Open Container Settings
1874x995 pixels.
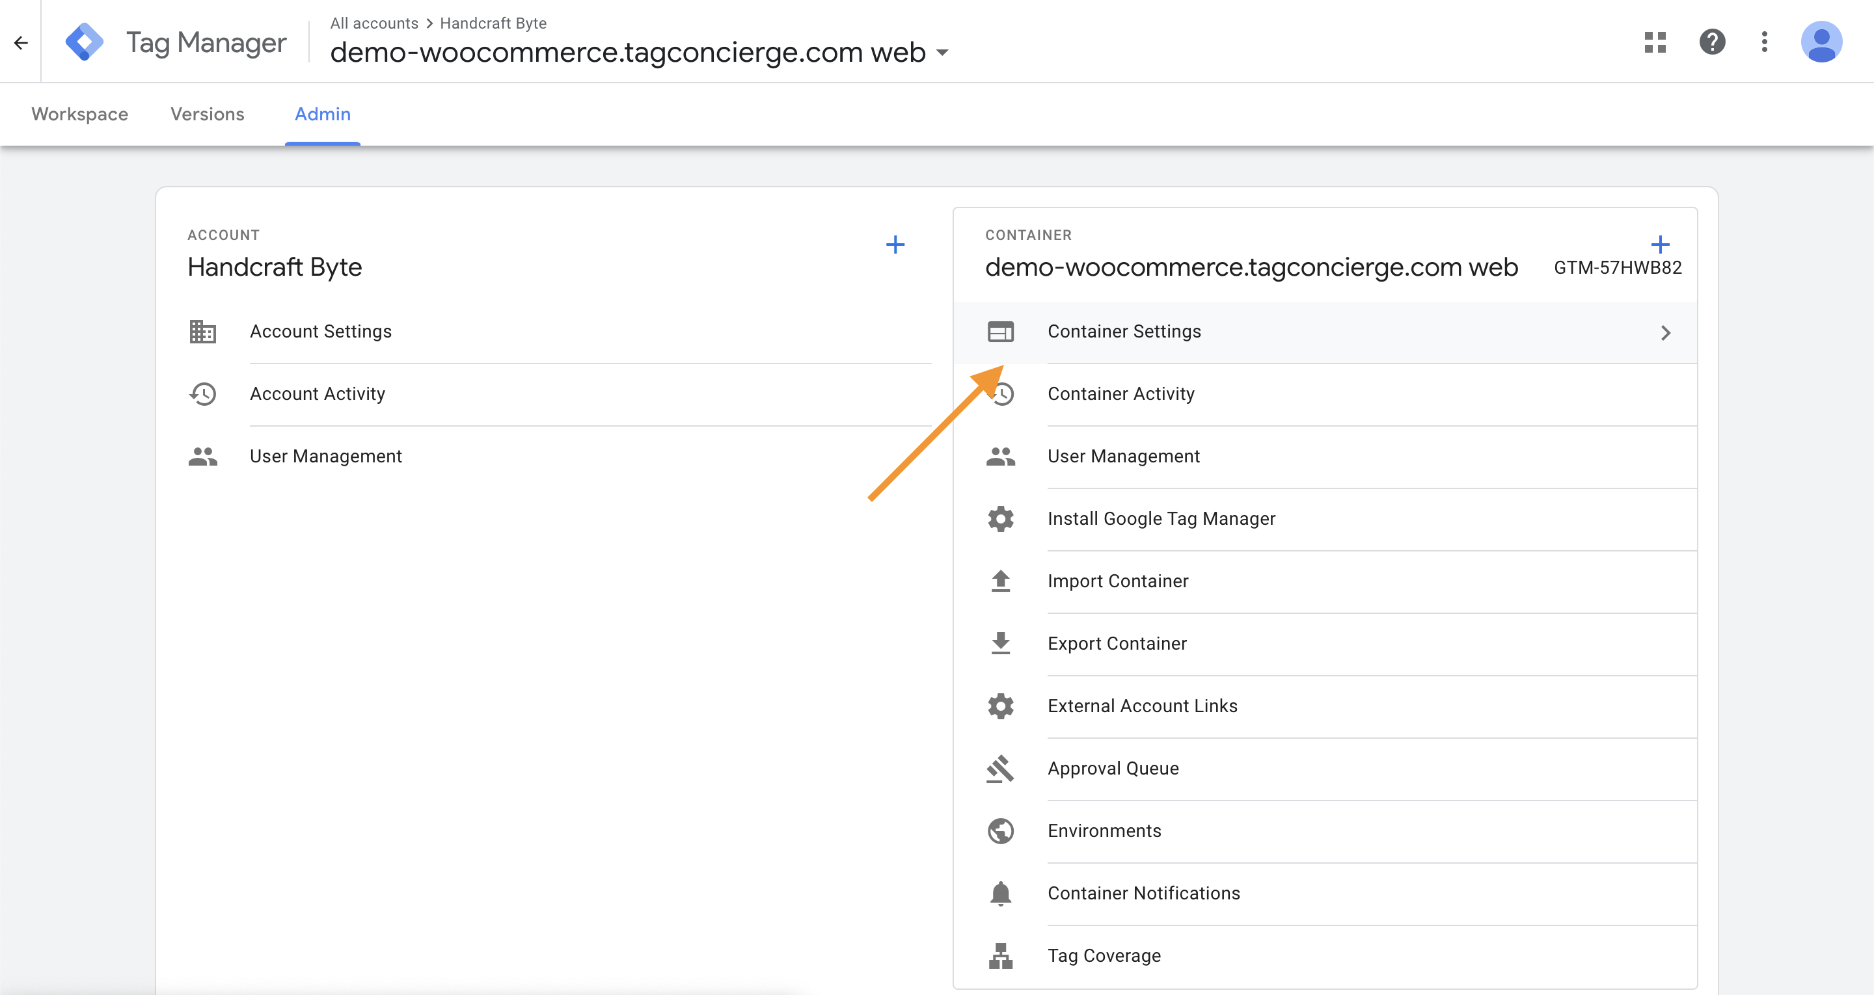[x=1325, y=332]
